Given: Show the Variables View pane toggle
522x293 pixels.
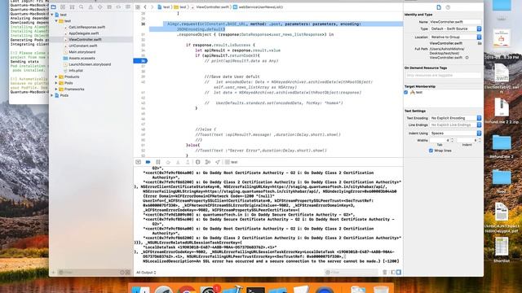Looking at the screenshot, I should pos(393,273).
